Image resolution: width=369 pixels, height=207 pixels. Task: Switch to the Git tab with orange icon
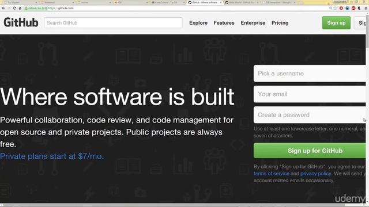[131, 2]
